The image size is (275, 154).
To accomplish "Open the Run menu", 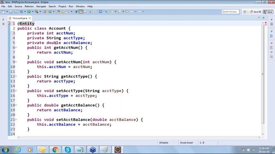I will 71,6.
